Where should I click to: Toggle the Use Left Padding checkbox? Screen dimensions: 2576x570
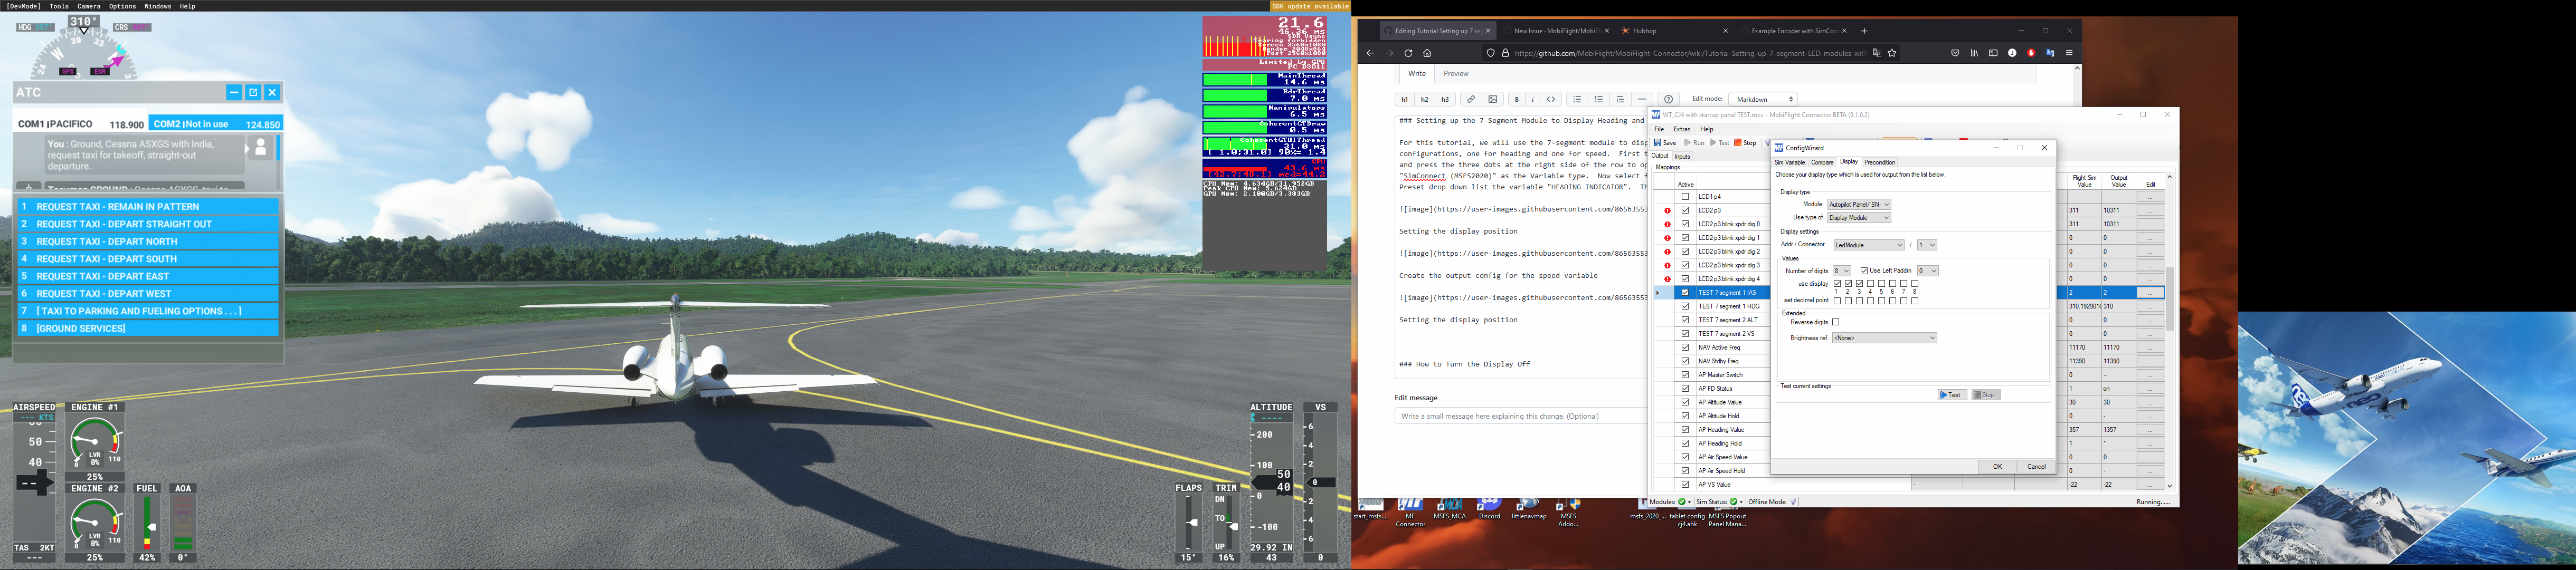[x=1864, y=270]
